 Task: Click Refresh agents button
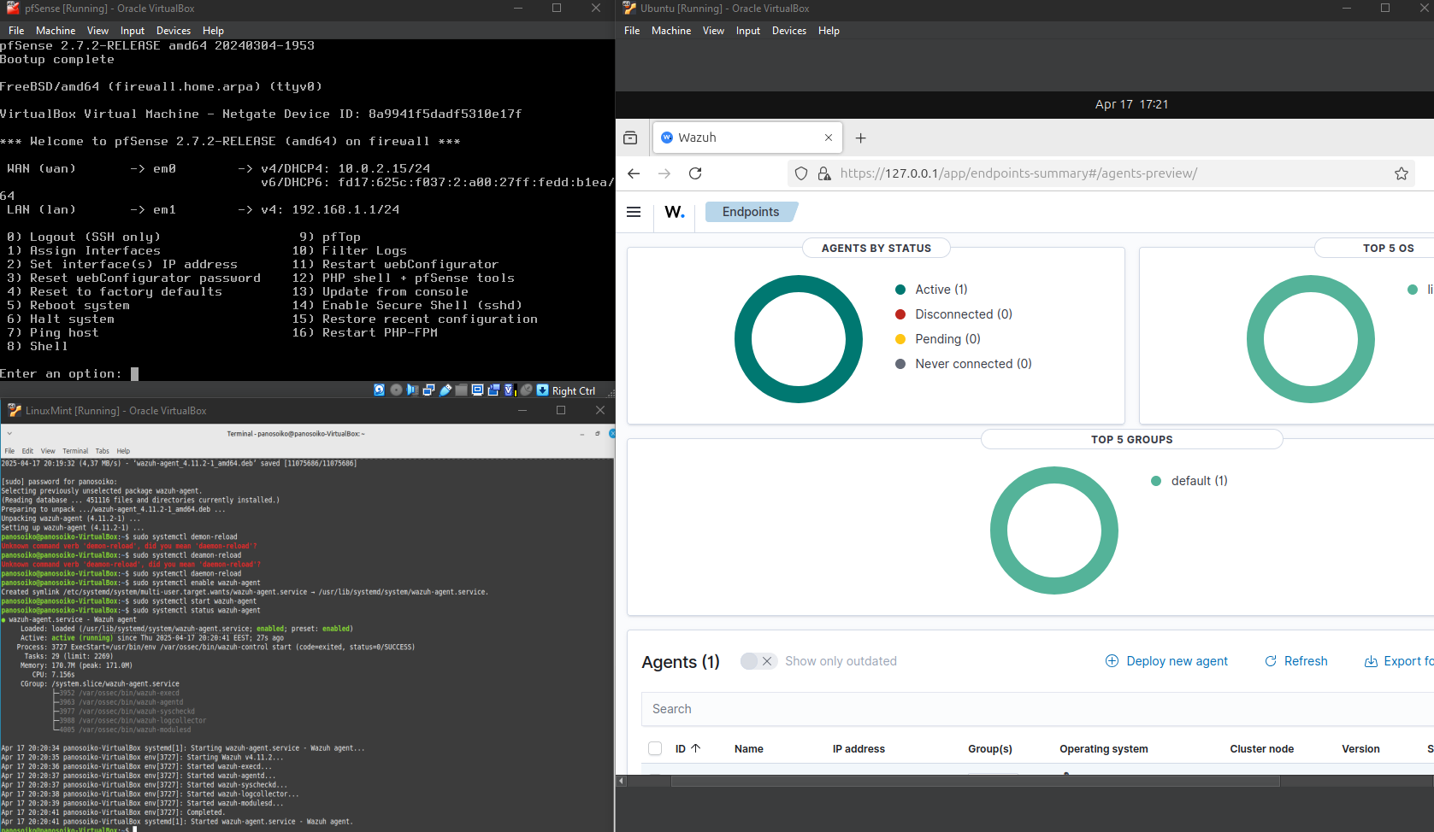tap(1296, 661)
